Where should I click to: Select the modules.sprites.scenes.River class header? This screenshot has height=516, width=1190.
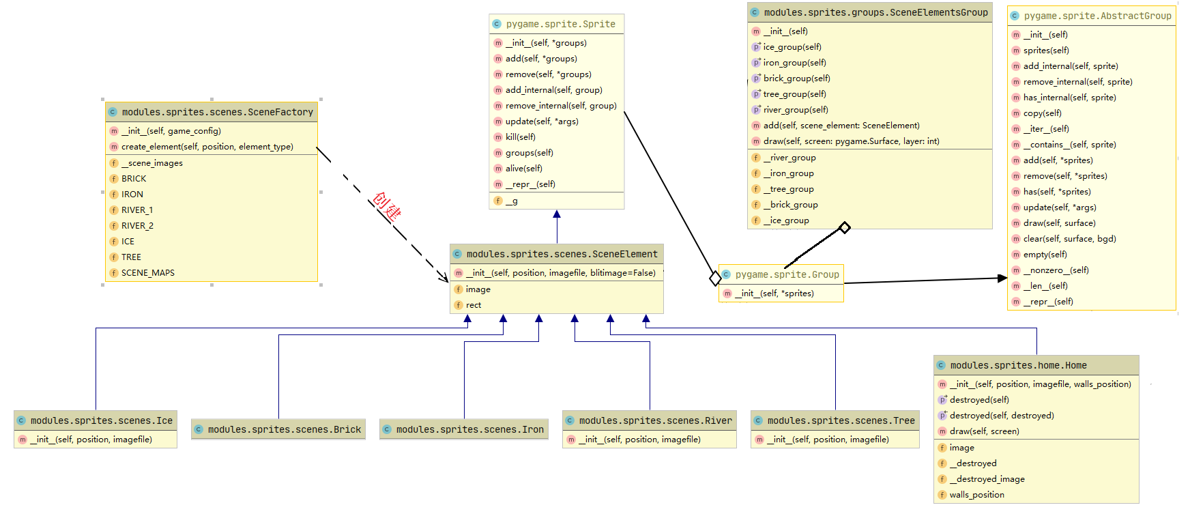[x=650, y=420]
